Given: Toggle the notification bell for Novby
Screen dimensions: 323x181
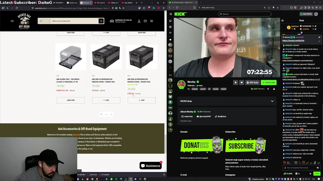Looking at the screenshot, I should click(235, 82).
